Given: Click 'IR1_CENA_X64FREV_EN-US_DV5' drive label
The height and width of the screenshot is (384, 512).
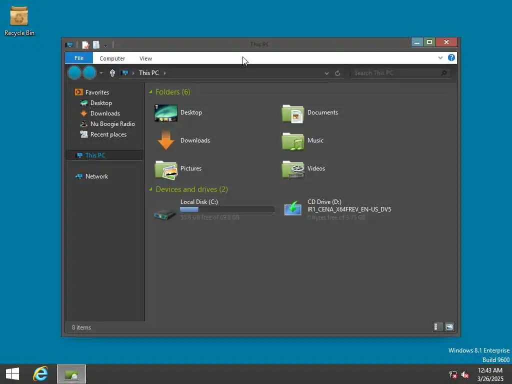Looking at the screenshot, I should point(349,209).
